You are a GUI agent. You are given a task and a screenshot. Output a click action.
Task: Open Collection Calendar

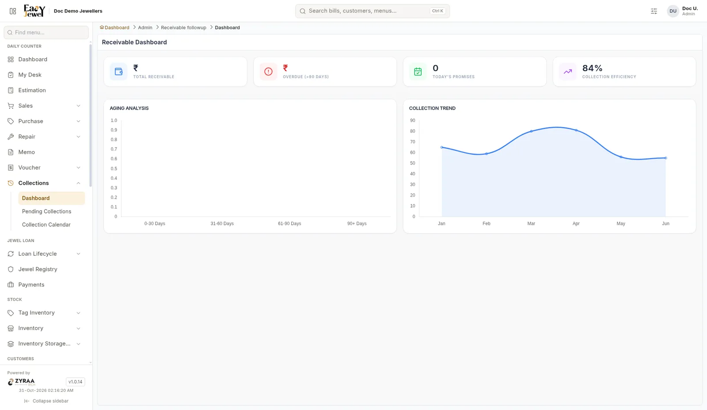51,225
